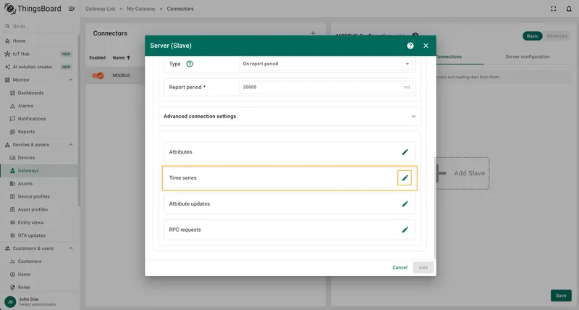579x310 pixels.
Task: Click My Gateway breadcrumb
Action: tap(141, 9)
